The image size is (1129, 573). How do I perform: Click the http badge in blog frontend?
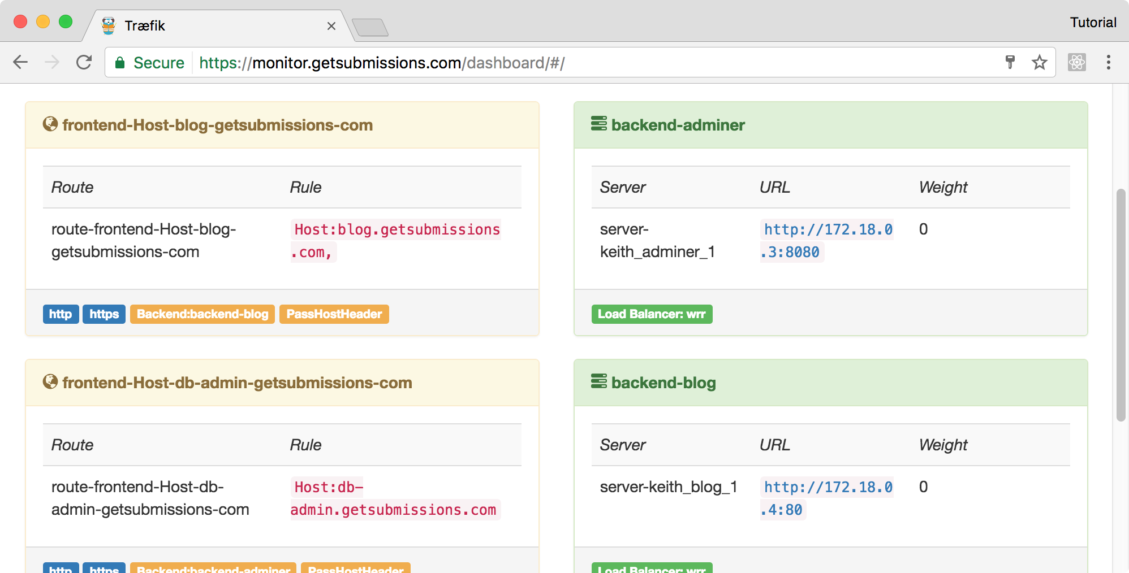(61, 314)
